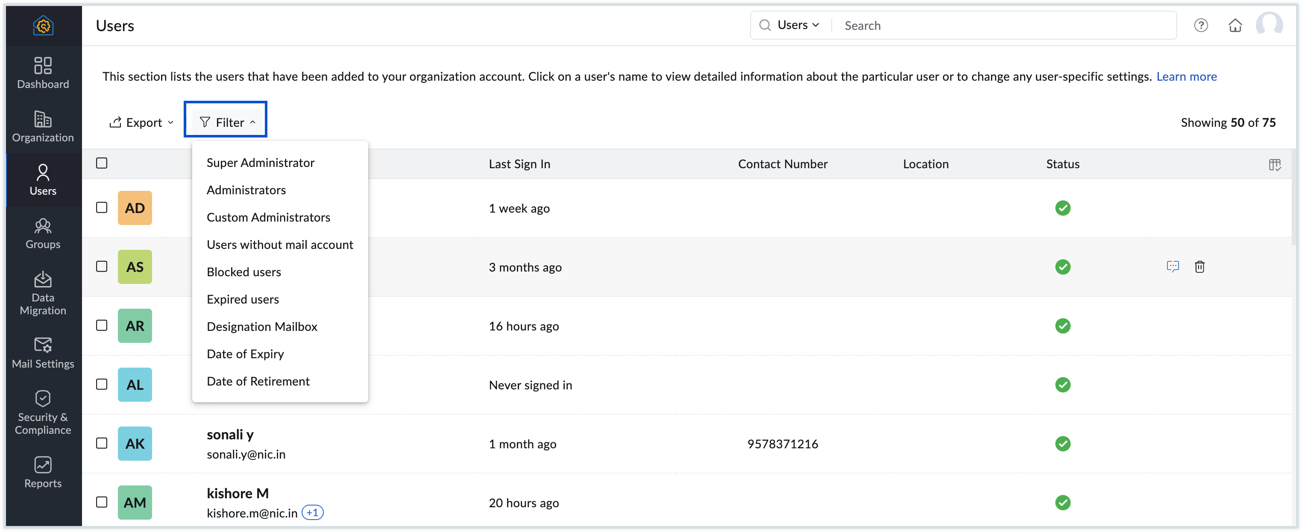Check the select-all users checkbox
The image size is (1302, 532).
(x=102, y=163)
